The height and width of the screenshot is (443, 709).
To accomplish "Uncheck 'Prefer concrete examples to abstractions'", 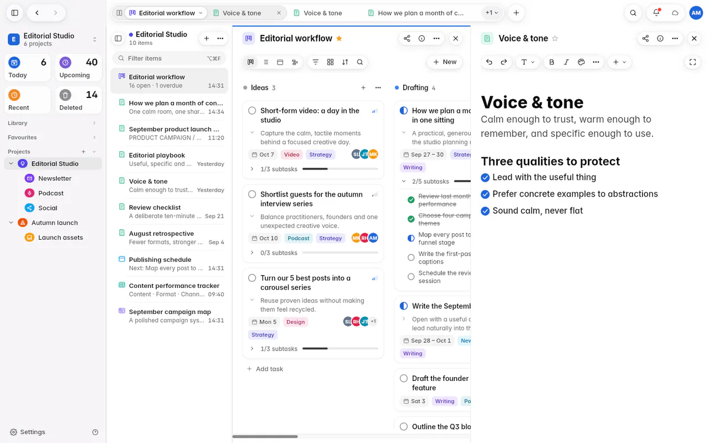I will click(x=485, y=194).
